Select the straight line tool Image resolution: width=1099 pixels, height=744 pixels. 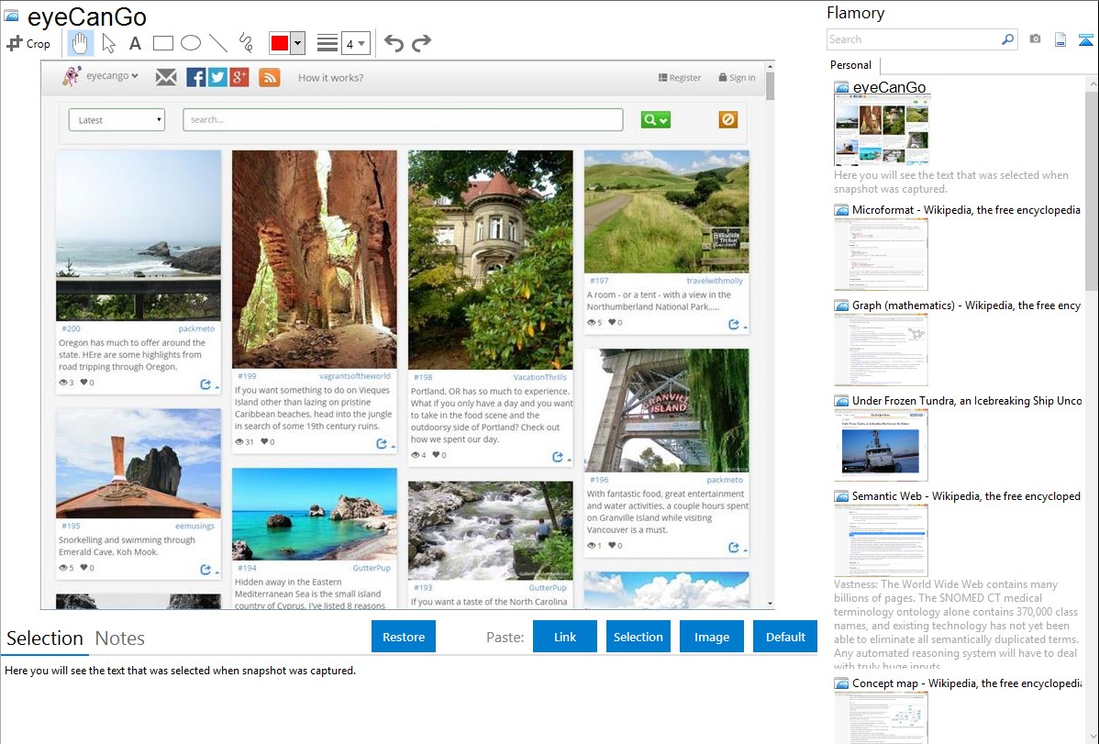click(x=218, y=43)
